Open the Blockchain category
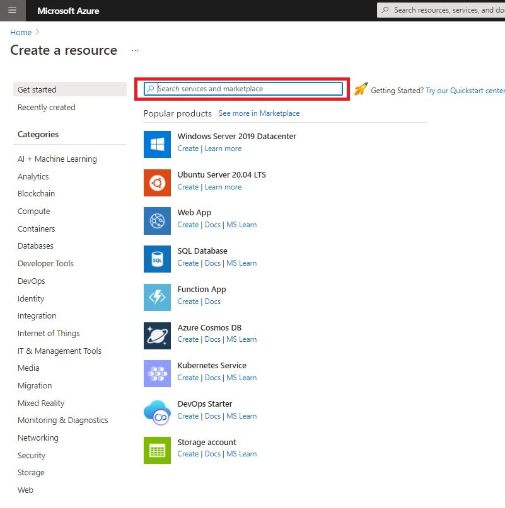This screenshot has height=508, width=505. 36,194
